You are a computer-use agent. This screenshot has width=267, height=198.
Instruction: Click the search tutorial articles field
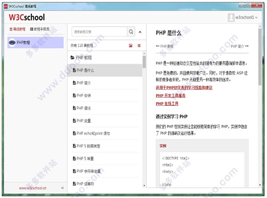[100, 32]
